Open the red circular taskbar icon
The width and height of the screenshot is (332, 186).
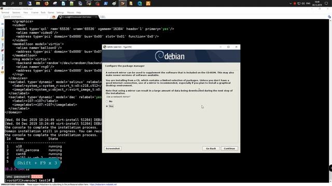[x=97, y=4]
